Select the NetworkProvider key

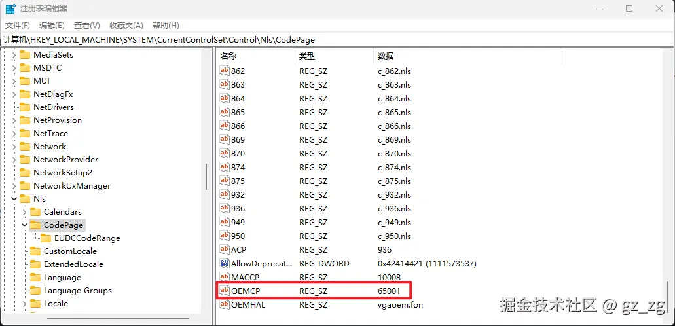pos(65,160)
